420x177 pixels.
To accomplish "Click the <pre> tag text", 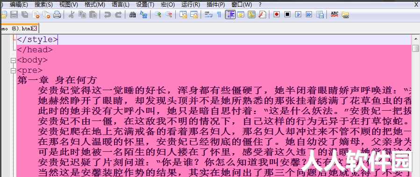I will point(29,71).
